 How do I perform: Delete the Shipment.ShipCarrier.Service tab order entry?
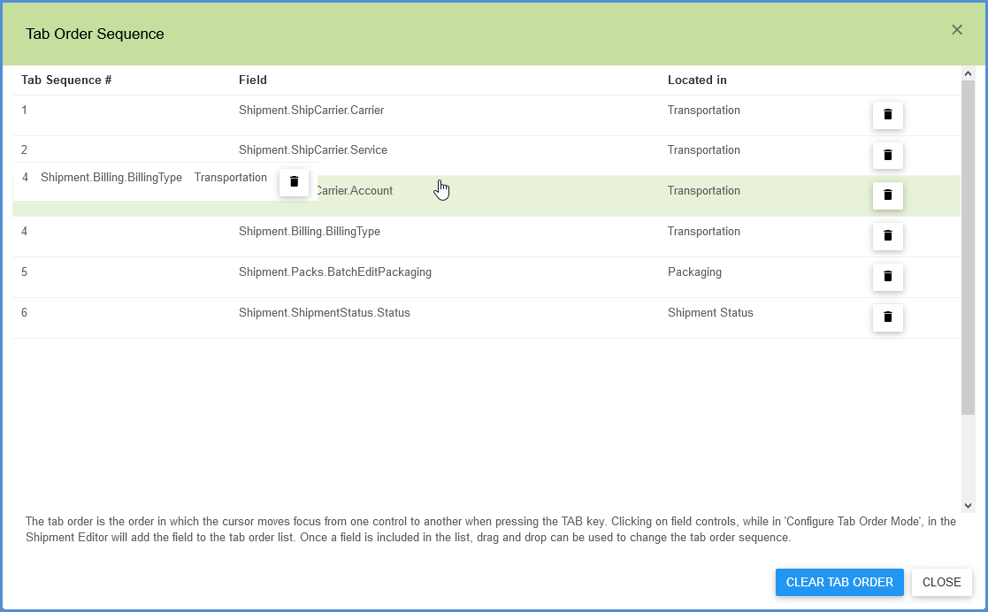(x=887, y=155)
